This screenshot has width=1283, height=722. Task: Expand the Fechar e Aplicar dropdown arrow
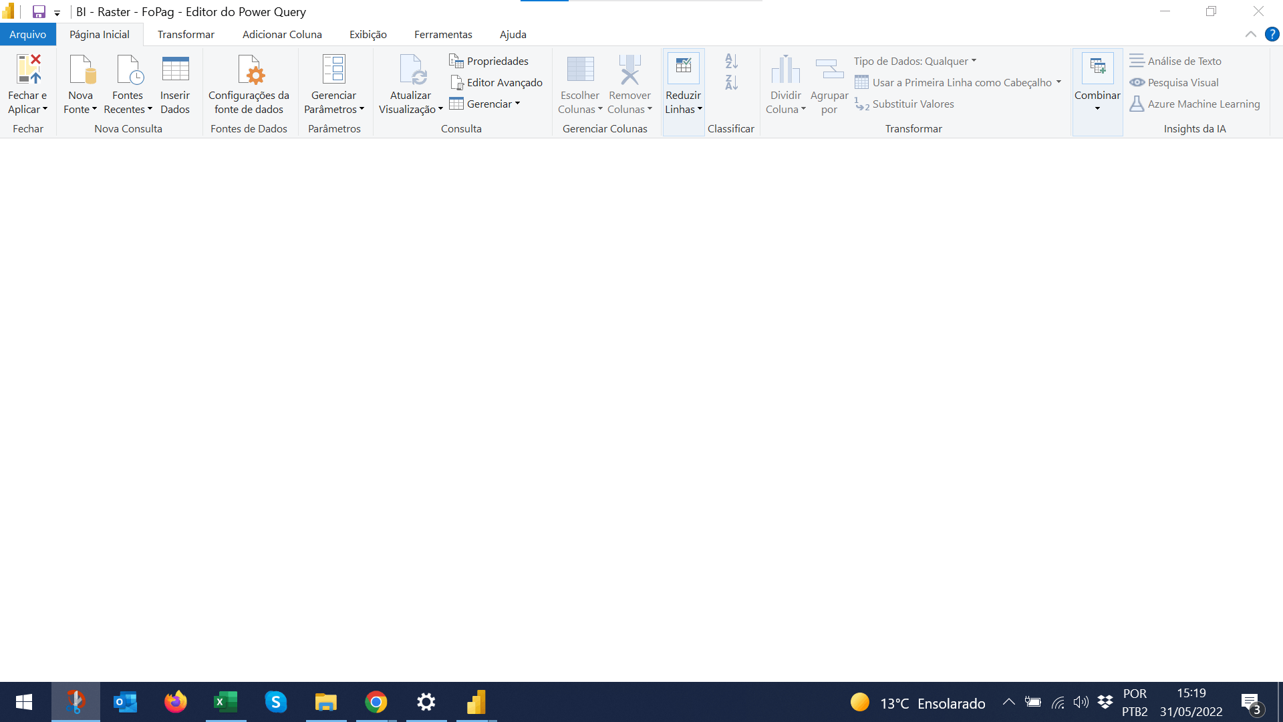tap(45, 109)
